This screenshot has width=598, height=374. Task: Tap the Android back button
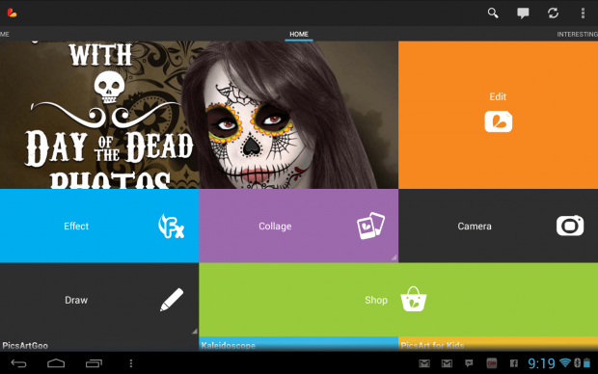[18, 363]
